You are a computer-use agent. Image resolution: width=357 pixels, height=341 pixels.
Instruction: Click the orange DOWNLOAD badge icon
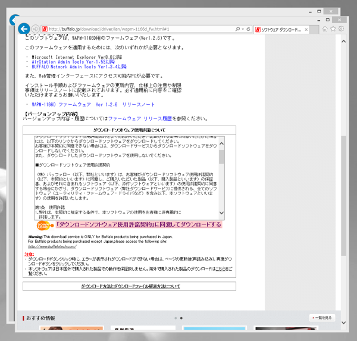click(45, 226)
